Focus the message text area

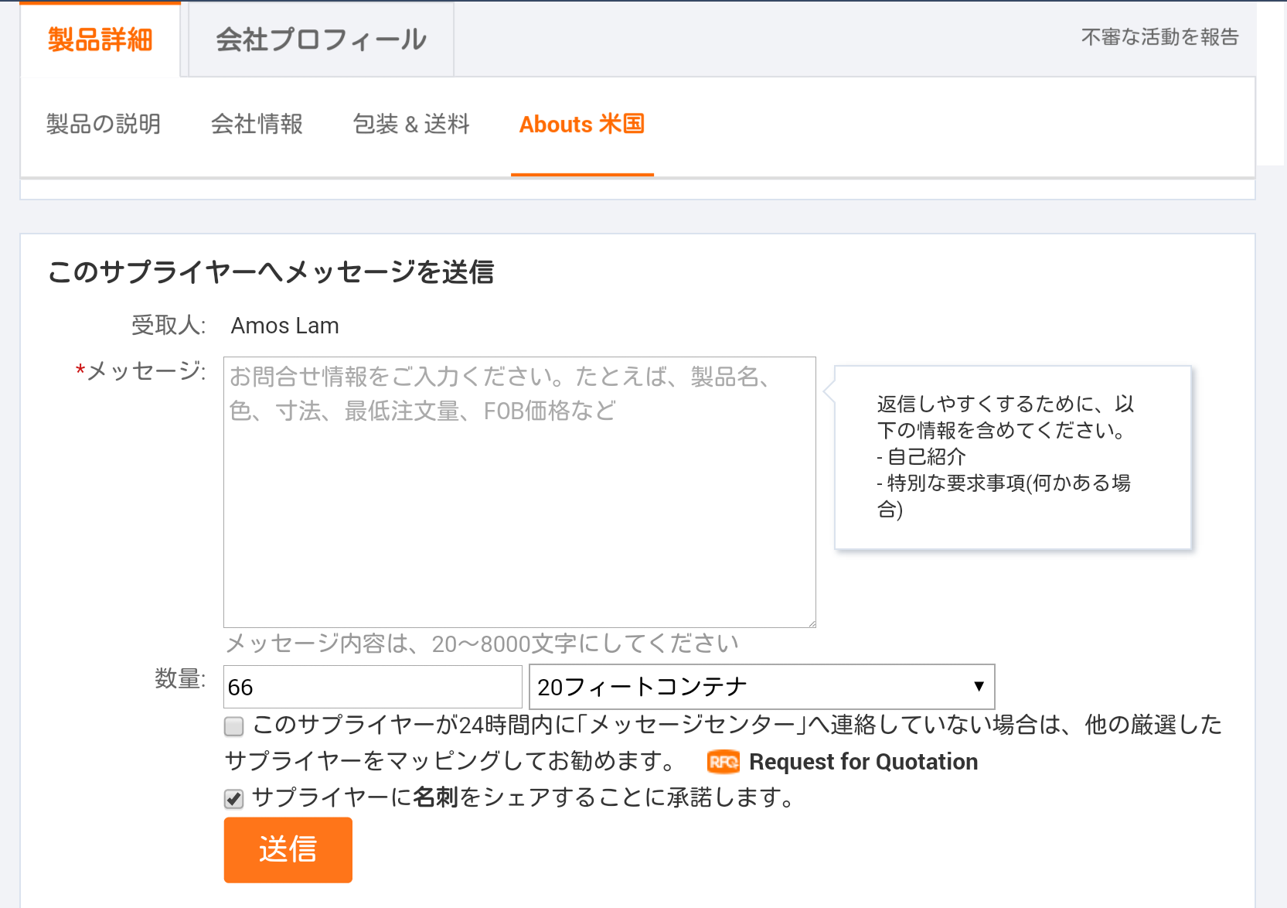tap(519, 492)
